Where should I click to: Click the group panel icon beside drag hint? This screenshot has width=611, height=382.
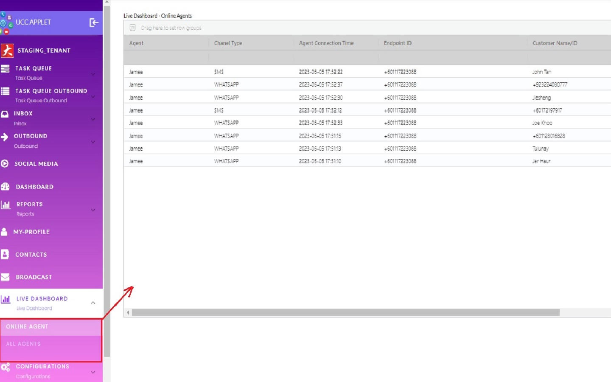click(132, 28)
